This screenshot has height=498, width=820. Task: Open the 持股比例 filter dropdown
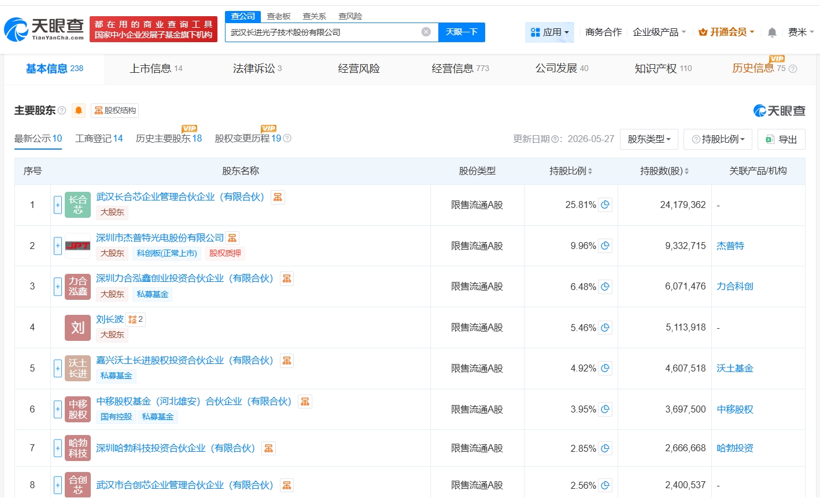point(718,139)
